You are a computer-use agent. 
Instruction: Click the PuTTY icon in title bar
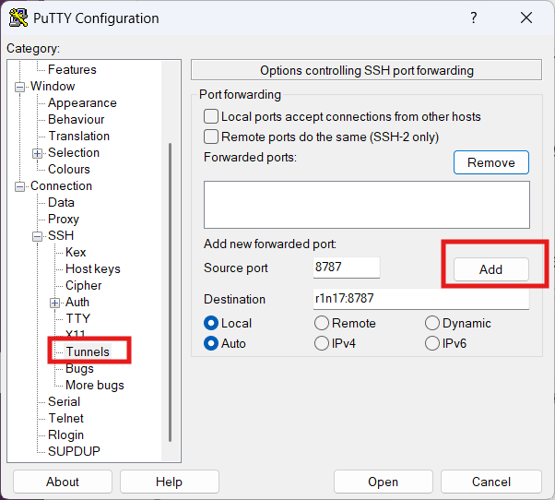click(x=18, y=18)
